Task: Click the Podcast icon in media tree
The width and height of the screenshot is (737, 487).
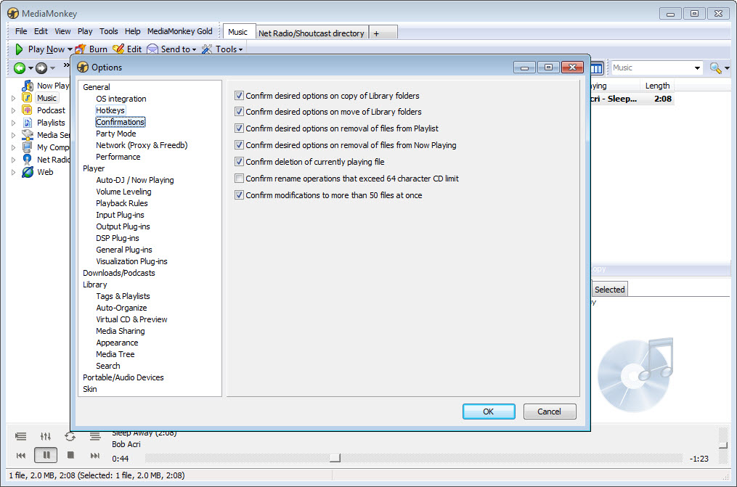Action: [x=28, y=110]
